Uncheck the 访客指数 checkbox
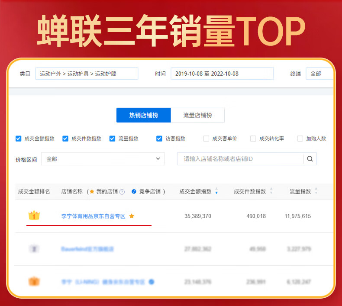 pos(159,139)
